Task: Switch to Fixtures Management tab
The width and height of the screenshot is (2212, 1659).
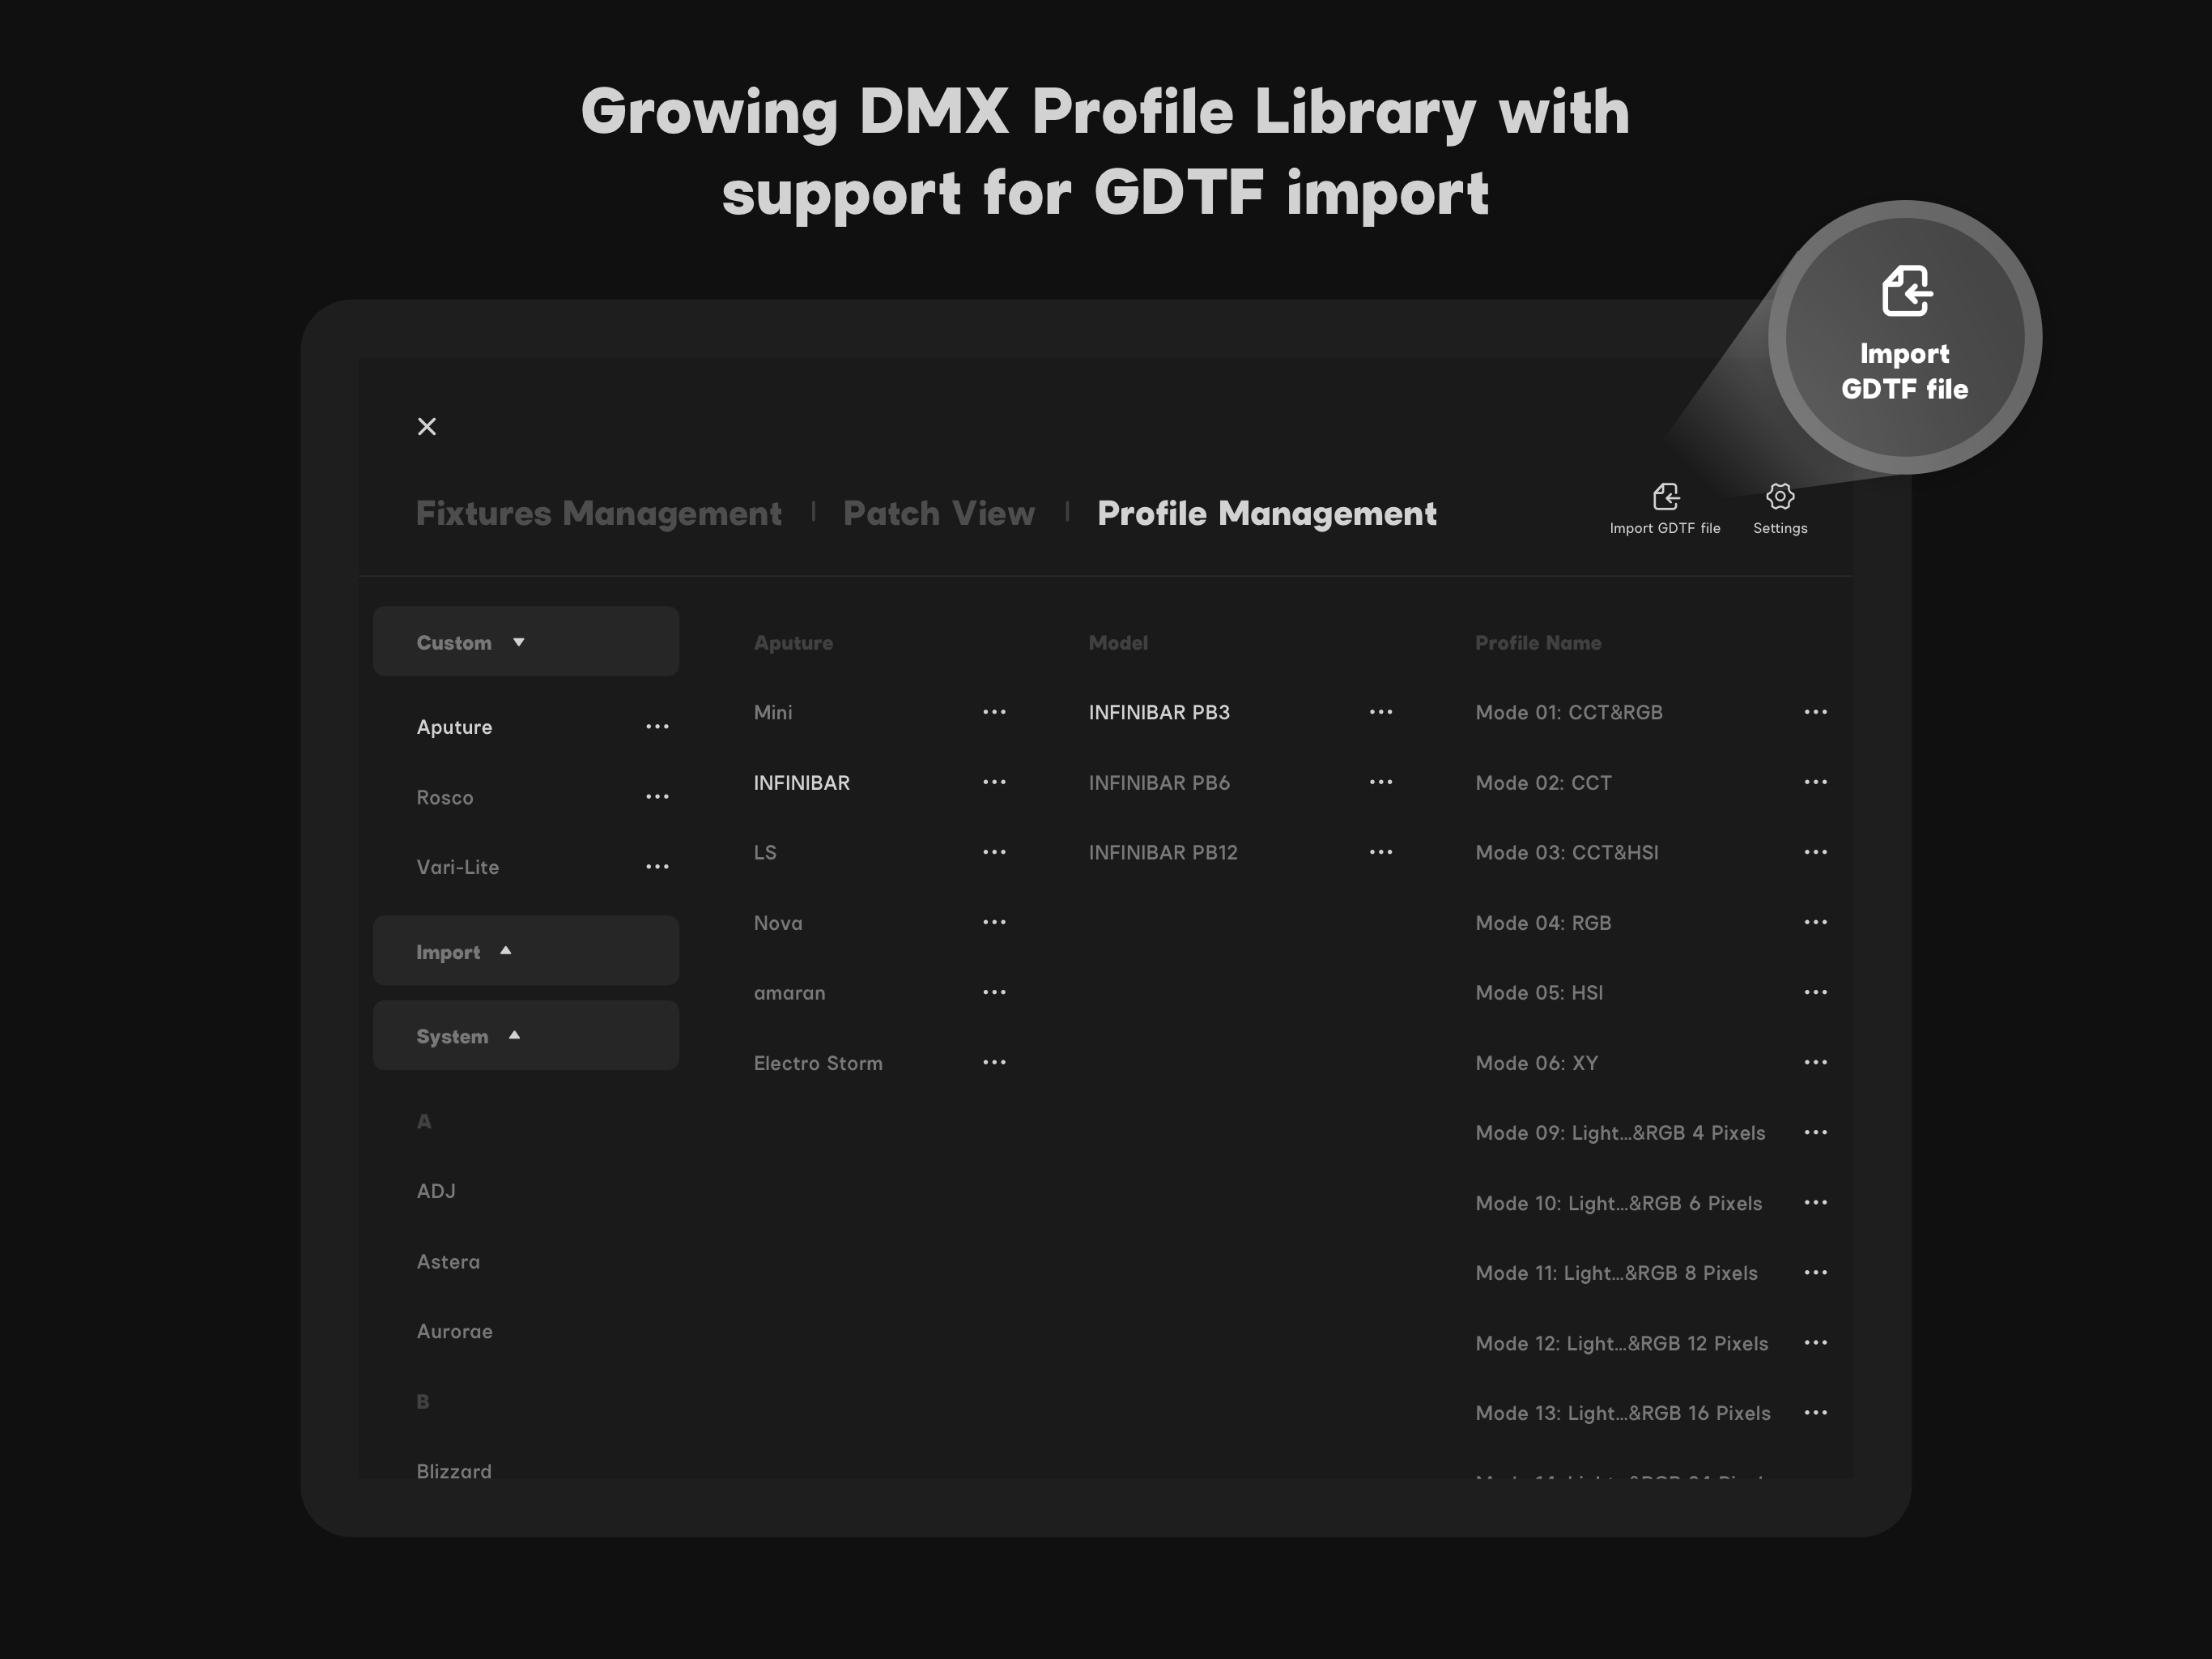Action: (x=598, y=514)
